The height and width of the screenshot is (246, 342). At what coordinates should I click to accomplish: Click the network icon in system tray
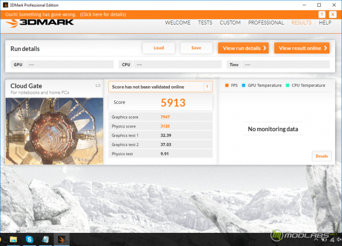pyautogui.click(x=332, y=240)
